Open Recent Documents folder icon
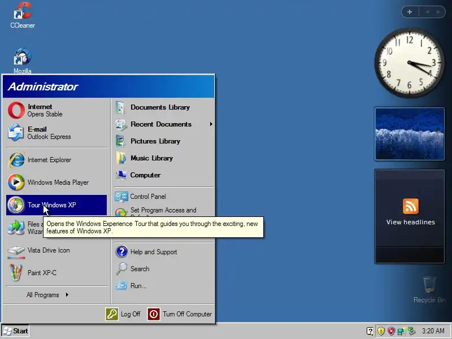Screen dimensions: 452x339 click(x=121, y=124)
